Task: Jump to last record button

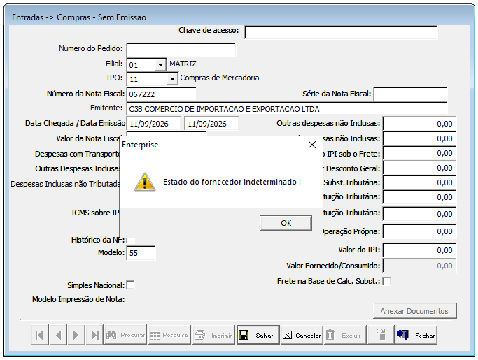Action: 94,335
